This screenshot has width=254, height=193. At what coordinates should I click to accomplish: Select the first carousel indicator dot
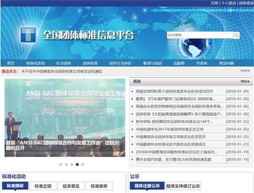pyautogui.click(x=61, y=164)
